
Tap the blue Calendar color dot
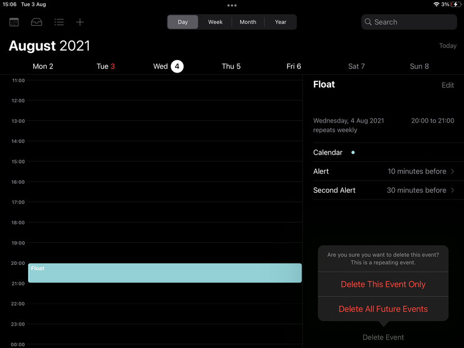353,152
